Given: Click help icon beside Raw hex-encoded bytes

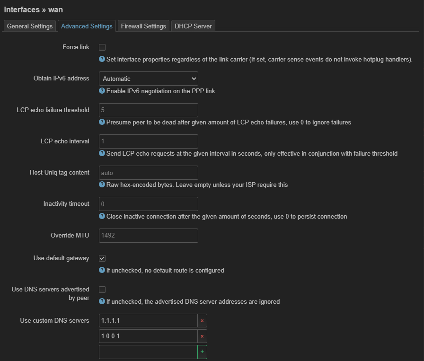Looking at the screenshot, I should [102, 185].
